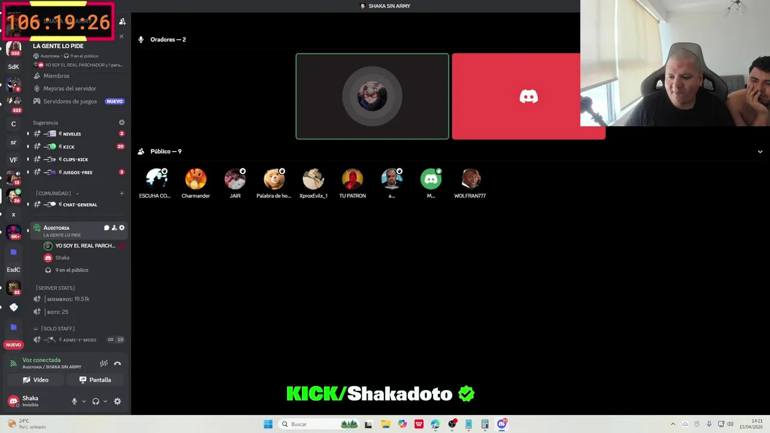Collapse the SOLO STAFF category

pos(54,328)
